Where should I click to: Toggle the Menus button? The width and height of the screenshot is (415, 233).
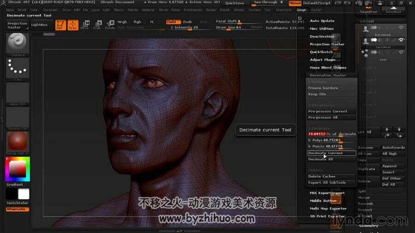[295, 3]
